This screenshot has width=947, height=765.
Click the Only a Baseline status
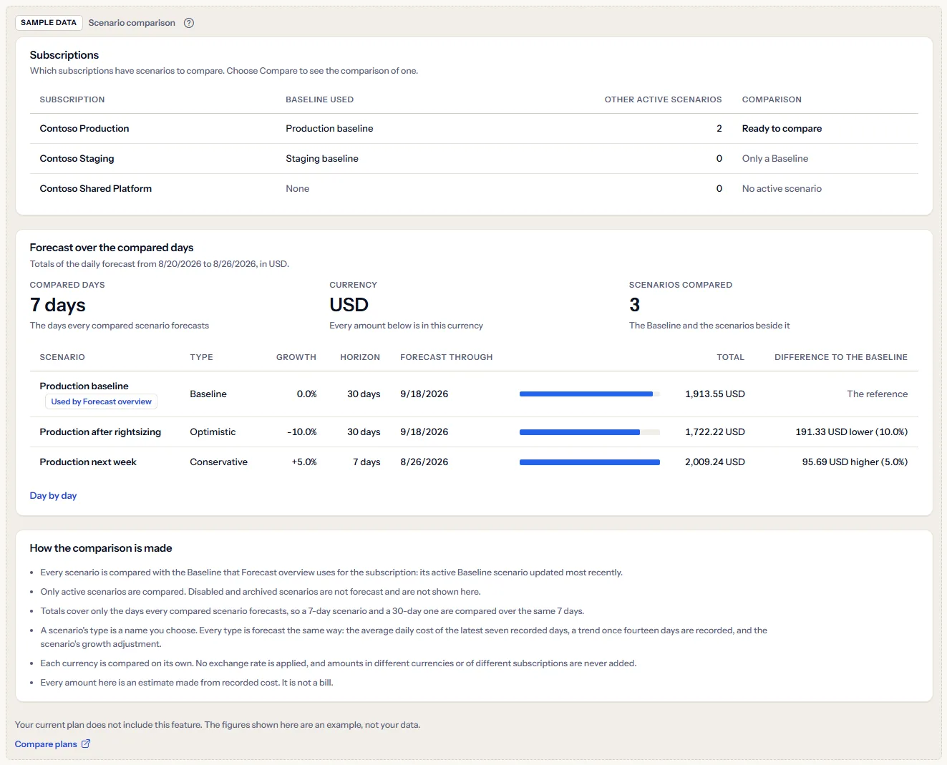click(775, 159)
